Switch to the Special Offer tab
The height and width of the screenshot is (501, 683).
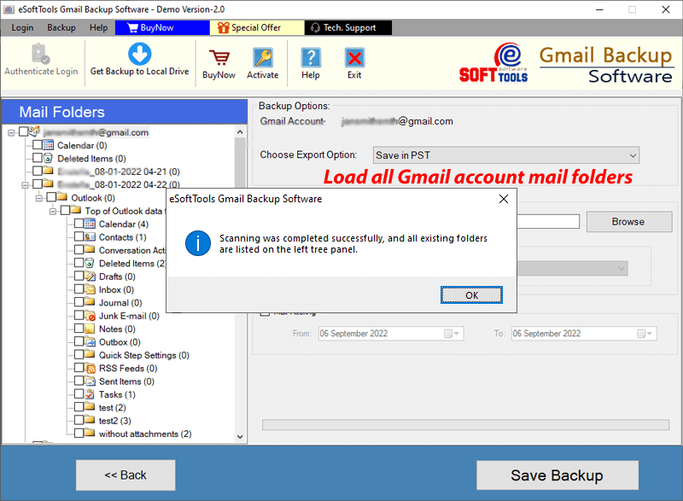[256, 27]
